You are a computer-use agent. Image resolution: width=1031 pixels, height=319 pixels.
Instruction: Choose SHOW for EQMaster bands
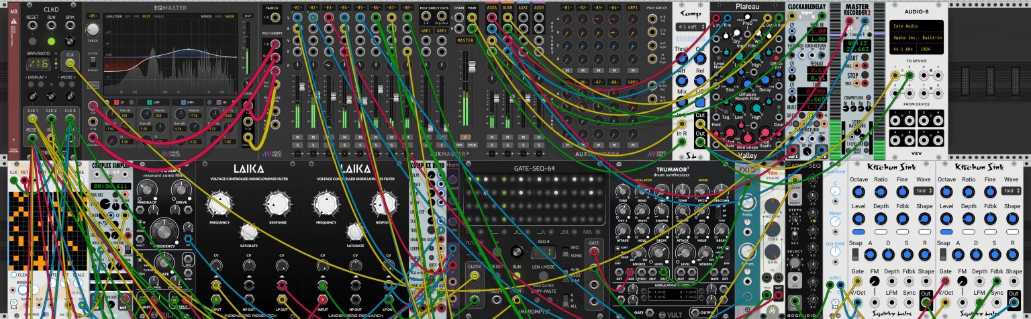coord(230,16)
